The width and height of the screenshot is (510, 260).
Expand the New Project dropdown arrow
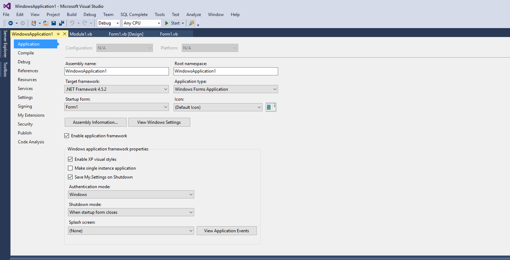click(x=39, y=23)
